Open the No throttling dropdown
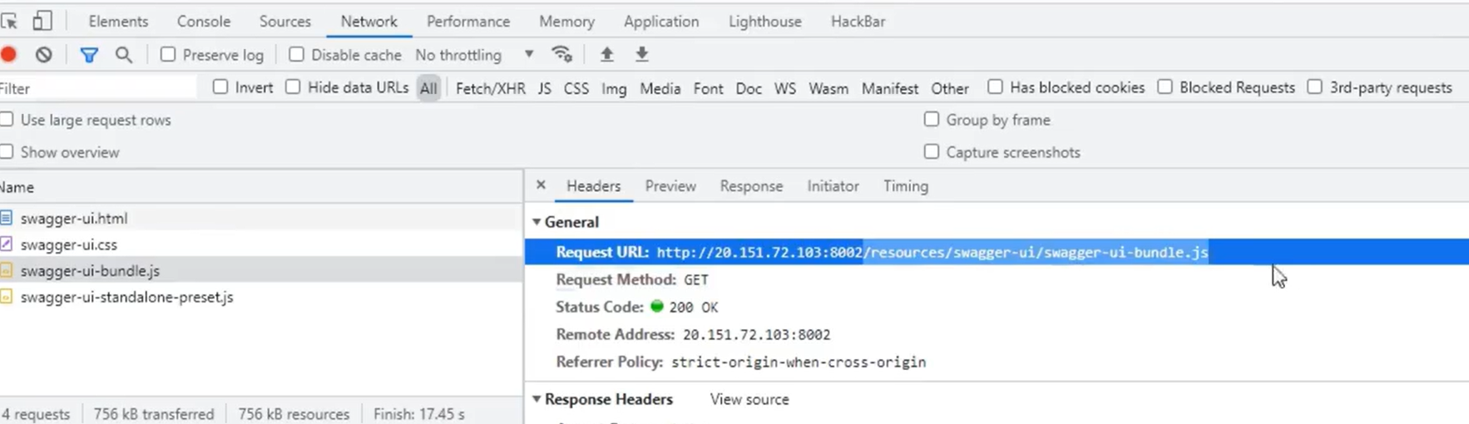This screenshot has height=424, width=1469. click(474, 55)
